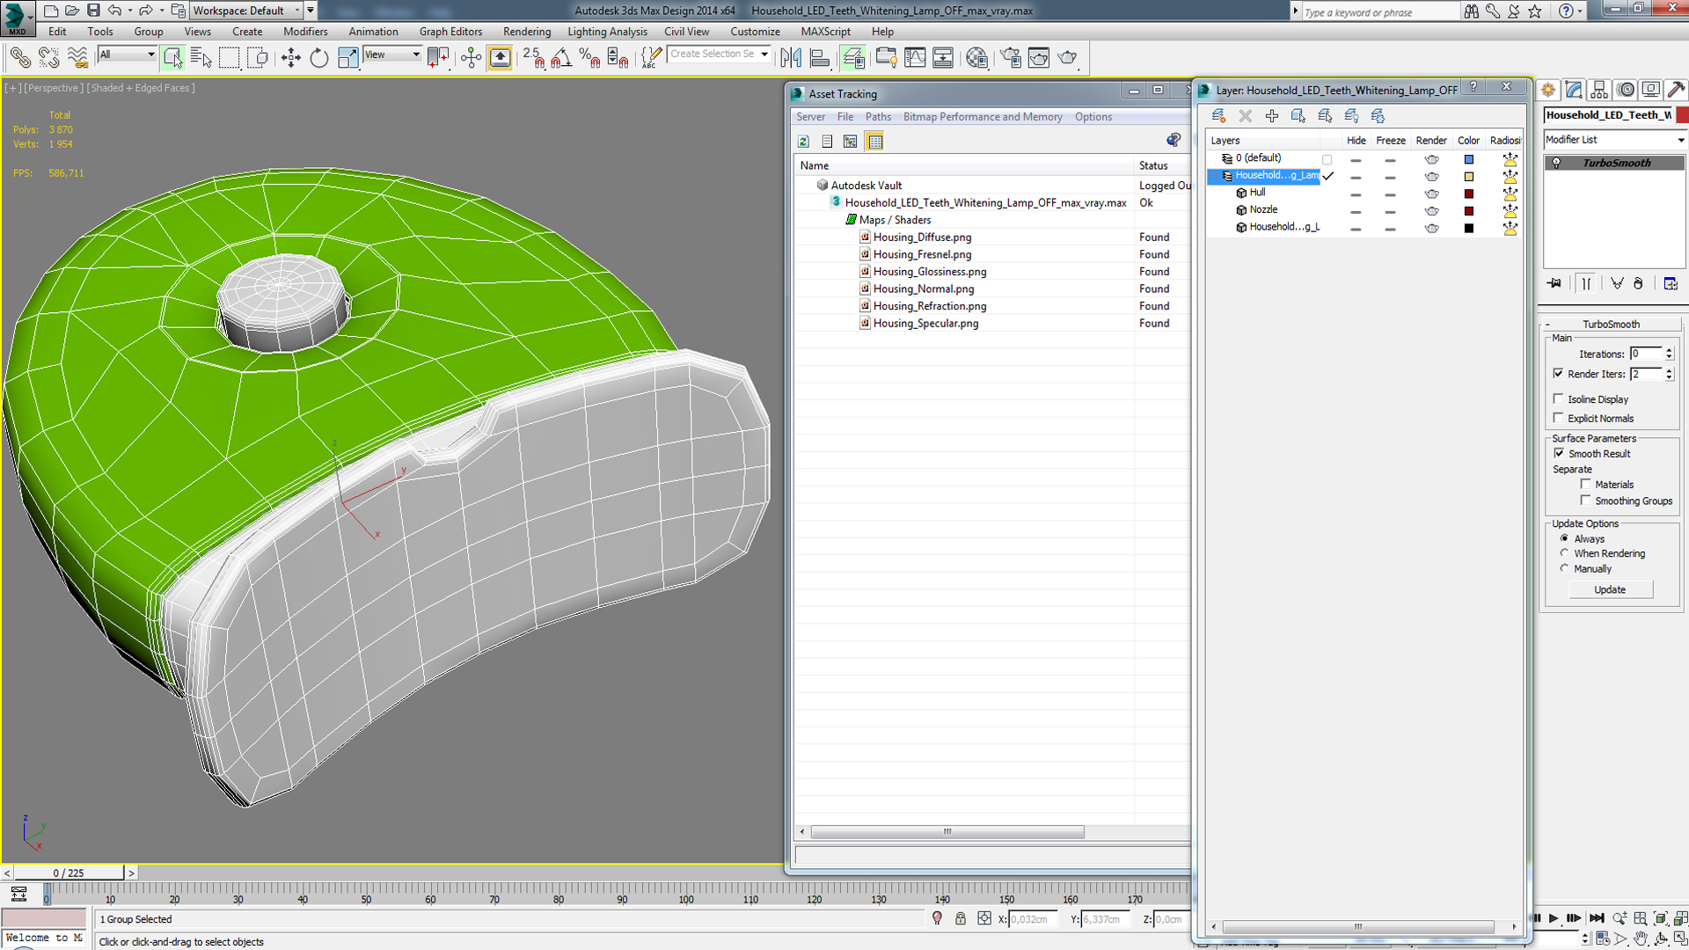Select When Rendering update option radio button
This screenshot has height=950, width=1689.
(1565, 553)
